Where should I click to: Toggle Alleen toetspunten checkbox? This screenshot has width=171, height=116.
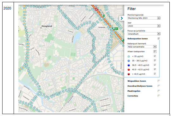[x=155, y=51]
